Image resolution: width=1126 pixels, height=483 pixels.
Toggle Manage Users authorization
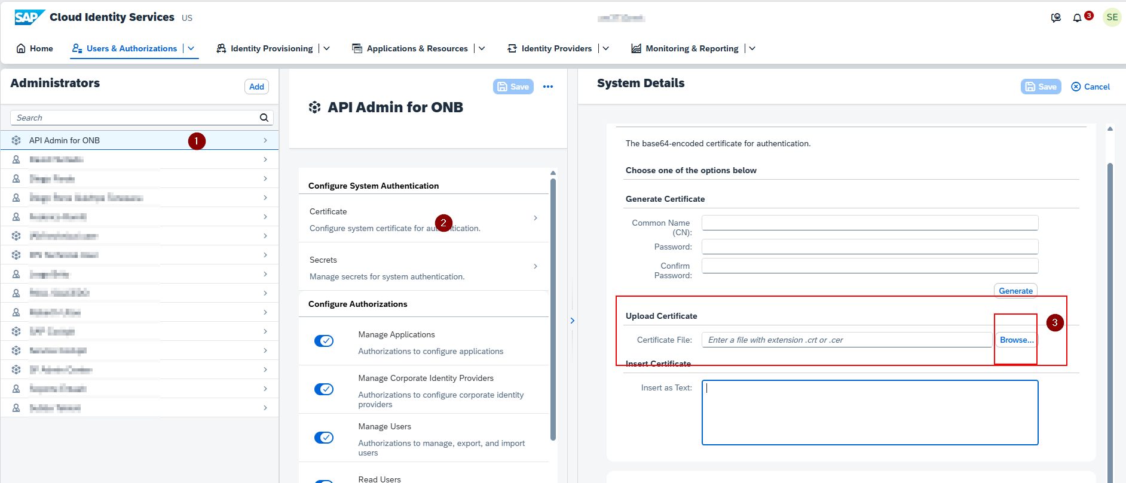tap(324, 438)
